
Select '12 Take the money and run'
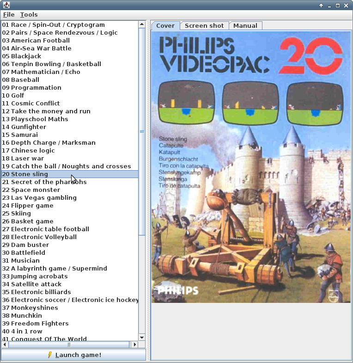pyautogui.click(x=70, y=111)
